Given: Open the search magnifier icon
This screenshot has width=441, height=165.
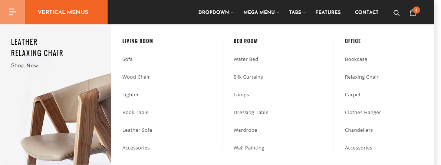Looking at the screenshot, I should [x=396, y=13].
